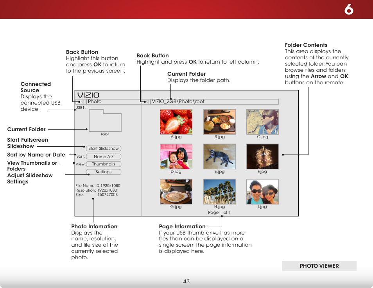Viewport: 373px width, 288px height.
Task: Click the back arrow beside the Photo label
Action: [x=82, y=102]
